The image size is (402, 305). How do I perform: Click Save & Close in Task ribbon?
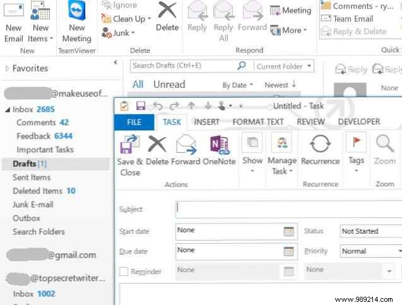[x=130, y=155]
